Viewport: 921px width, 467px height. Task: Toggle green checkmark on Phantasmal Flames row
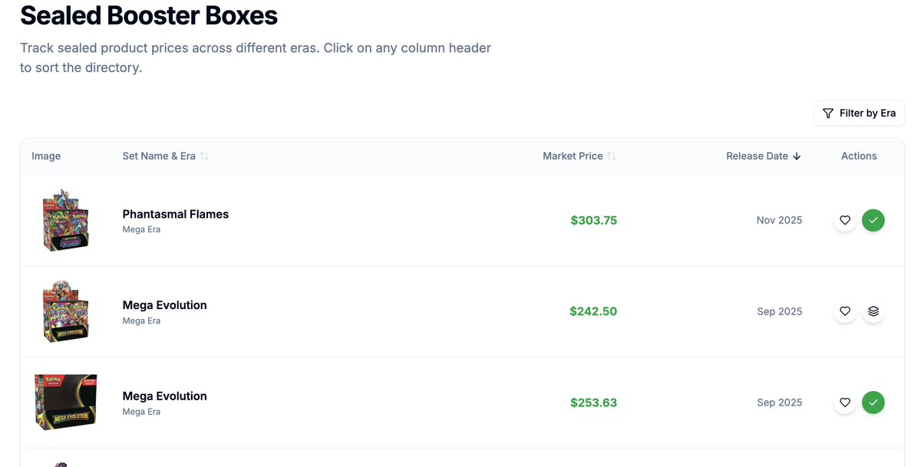(873, 221)
